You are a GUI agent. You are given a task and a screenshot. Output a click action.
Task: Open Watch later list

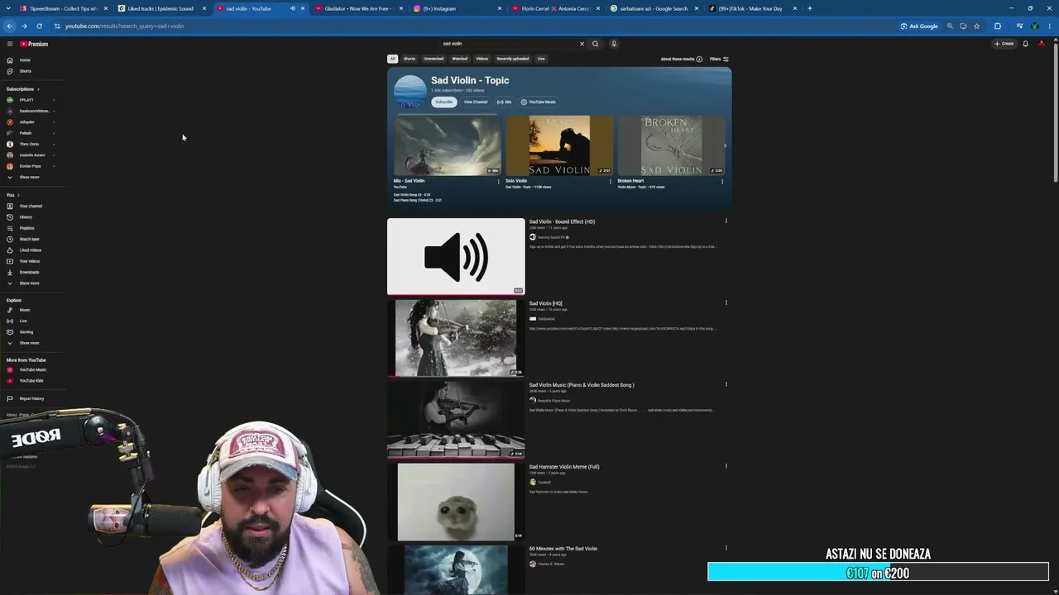[29, 239]
